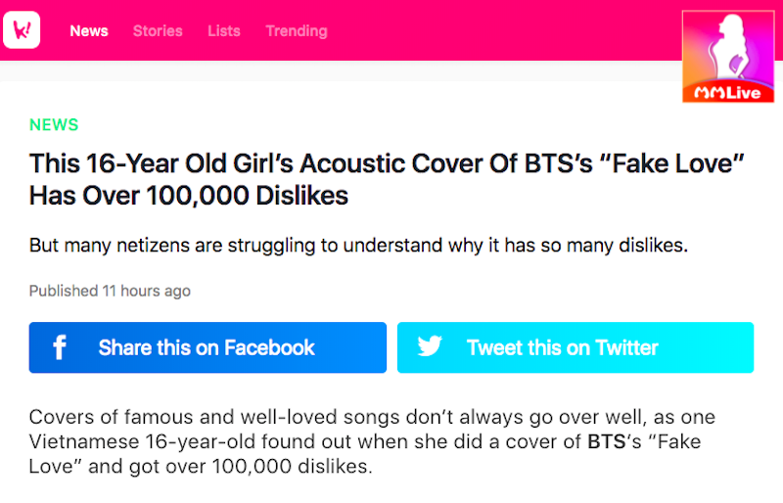Open the Stories nav tab
Viewport: 783px width, 503px height.
pos(158,31)
